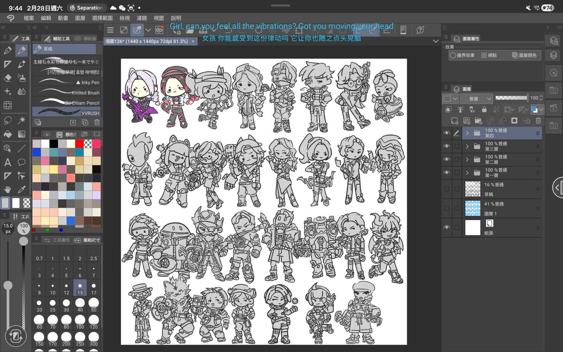Toggle clip to layer below icon

(449, 110)
